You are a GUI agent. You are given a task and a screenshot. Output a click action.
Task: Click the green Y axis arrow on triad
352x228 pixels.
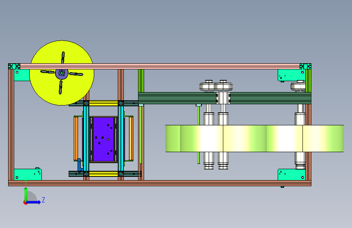[26, 194]
